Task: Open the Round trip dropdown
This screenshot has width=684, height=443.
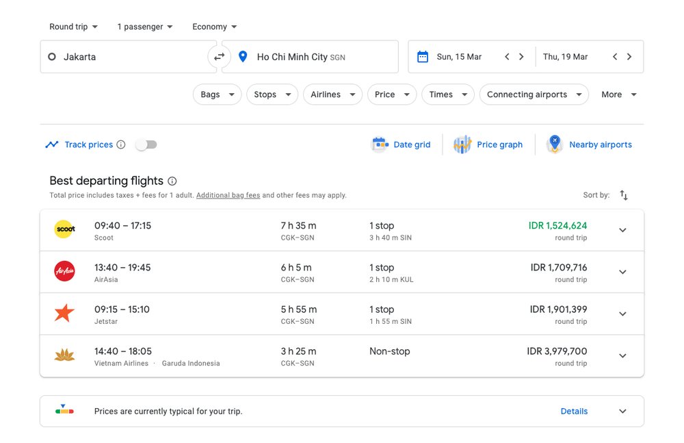Action: pos(73,27)
